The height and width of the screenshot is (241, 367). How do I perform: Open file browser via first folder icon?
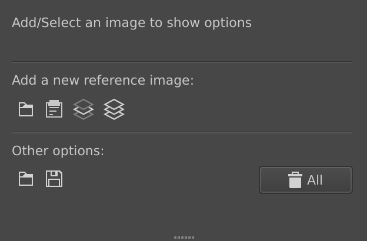click(x=26, y=109)
